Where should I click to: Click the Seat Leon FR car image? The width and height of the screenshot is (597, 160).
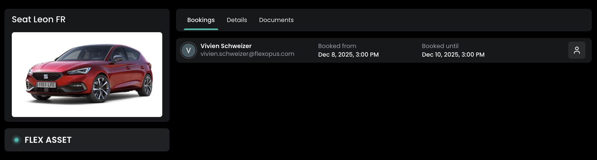pos(87,74)
